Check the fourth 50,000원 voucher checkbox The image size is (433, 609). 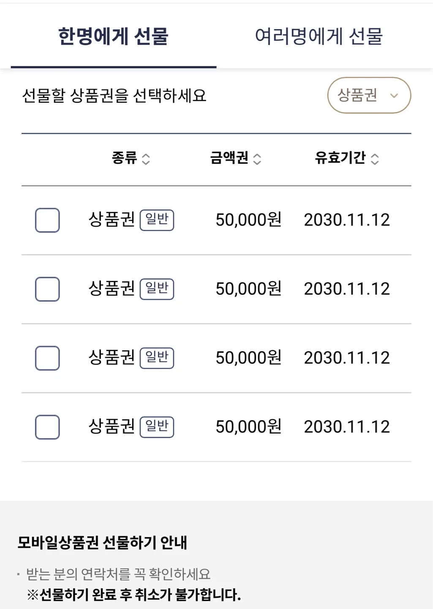(47, 427)
